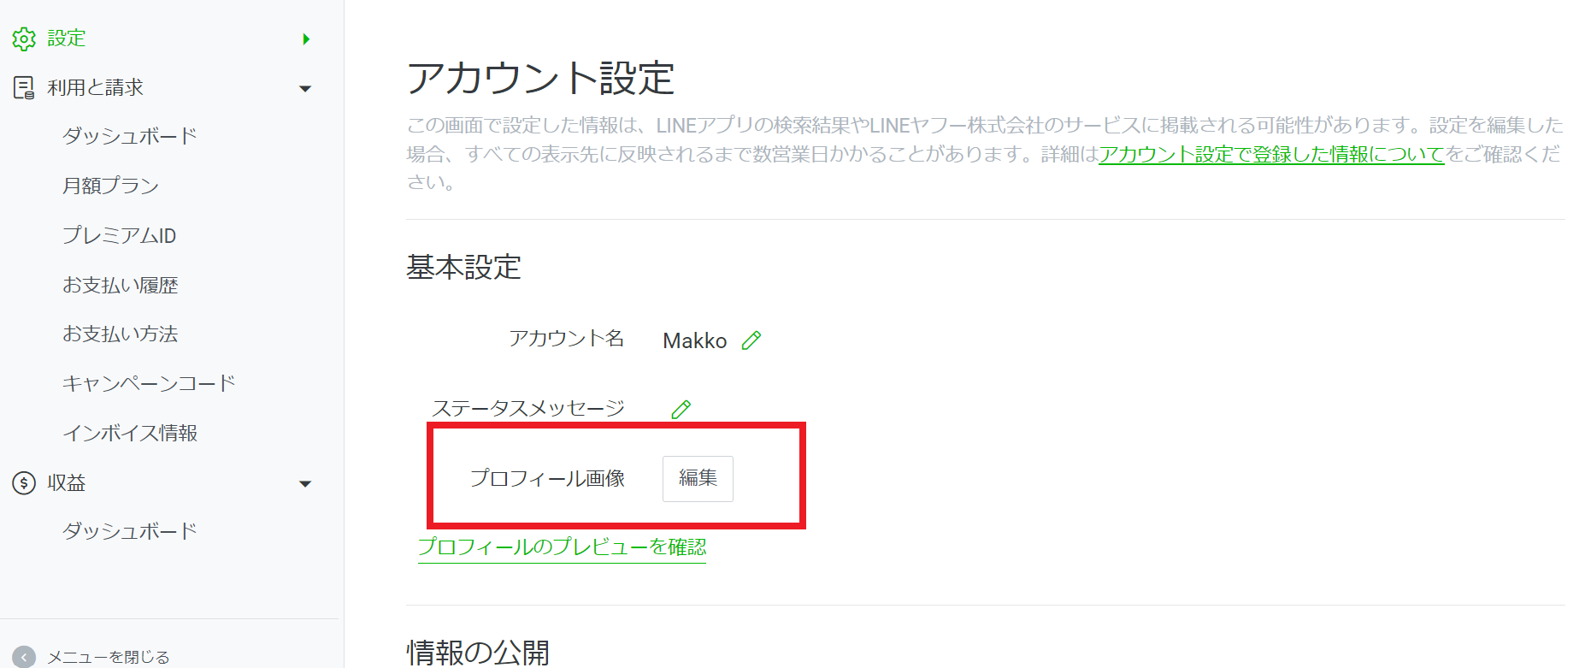Open 設定 in the sidebar
Screen dimensions: 1591x668
[x=66, y=38]
